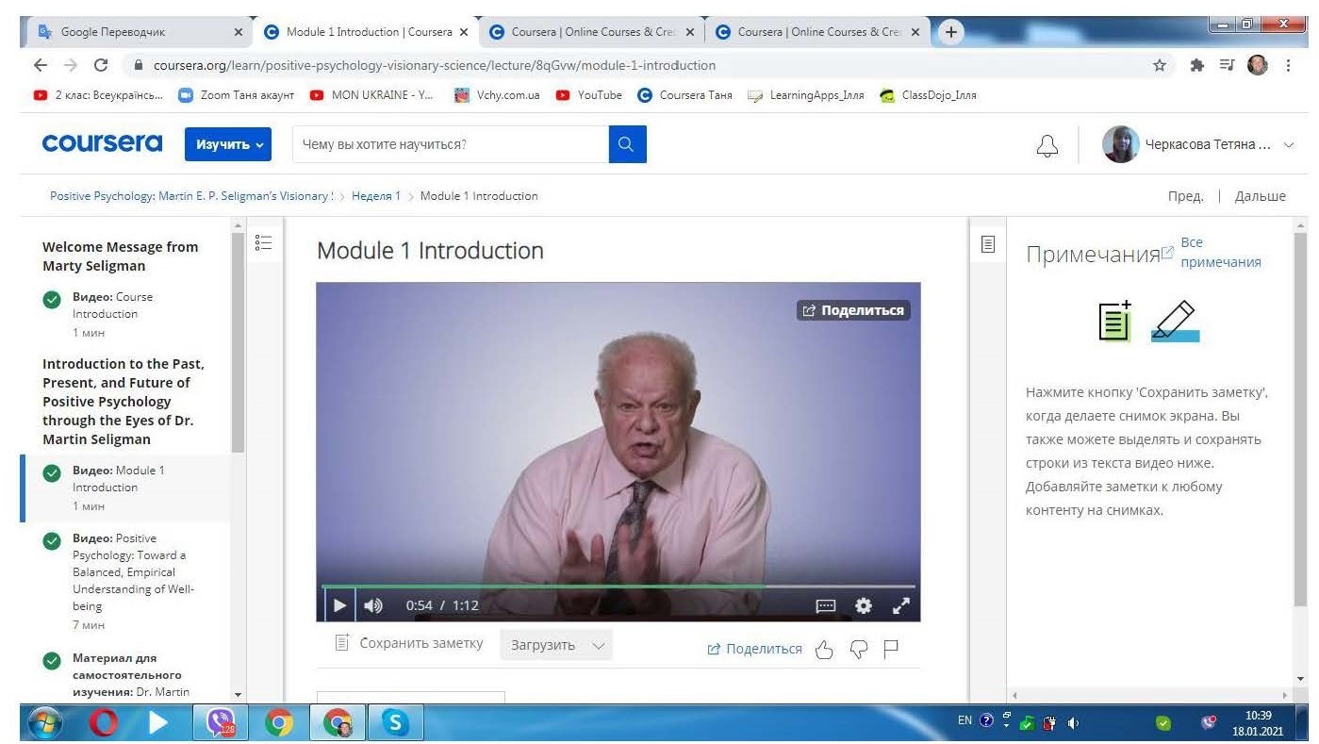Click the add note icon in Примечания panel
1319x744 pixels.
click(1115, 321)
